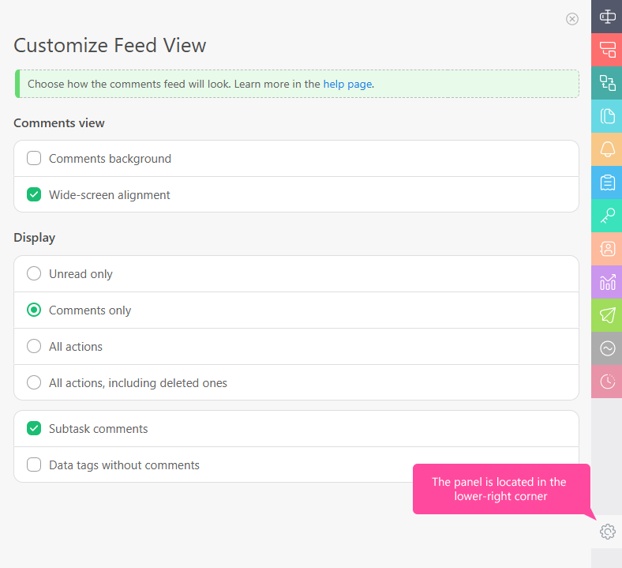Enable the Comments background checkbox
This screenshot has height=568, width=622.
coord(34,159)
